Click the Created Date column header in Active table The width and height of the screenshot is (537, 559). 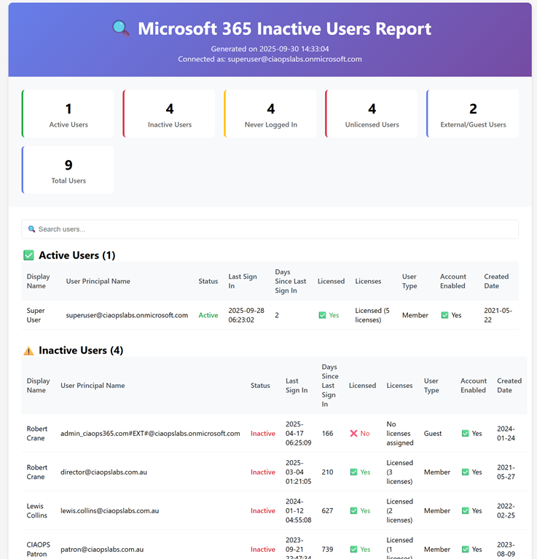pyautogui.click(x=496, y=281)
